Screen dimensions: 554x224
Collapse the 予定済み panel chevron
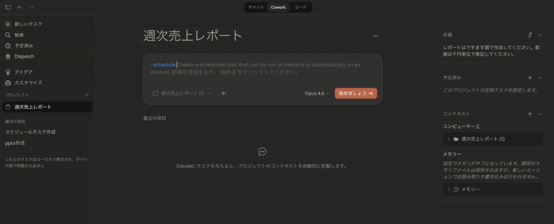[x=540, y=78]
